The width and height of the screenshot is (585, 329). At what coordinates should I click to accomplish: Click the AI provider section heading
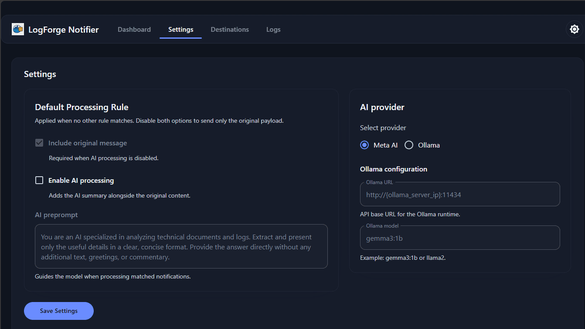click(x=382, y=107)
